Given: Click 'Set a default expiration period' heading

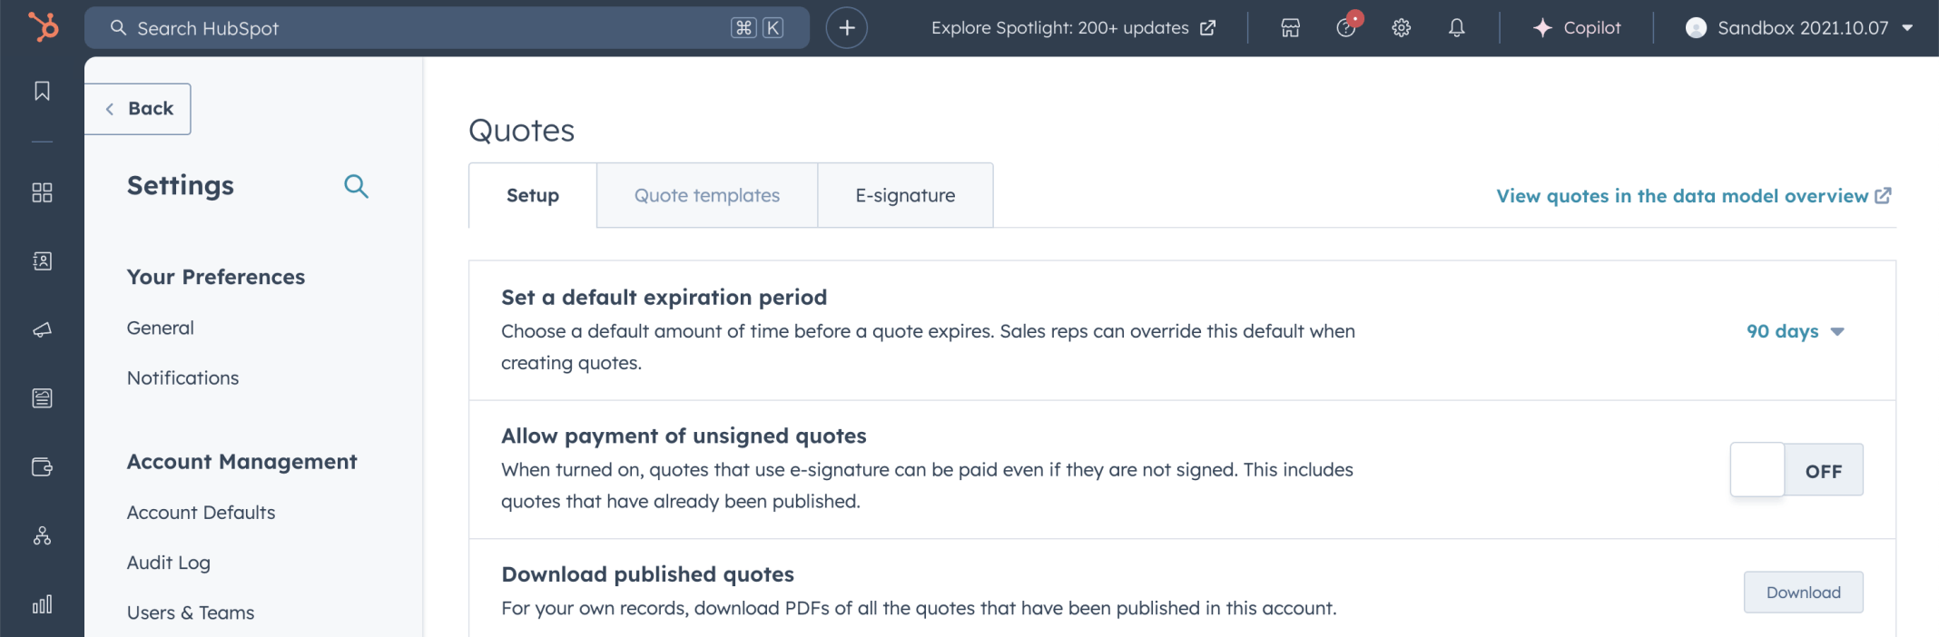Looking at the screenshot, I should (x=664, y=297).
